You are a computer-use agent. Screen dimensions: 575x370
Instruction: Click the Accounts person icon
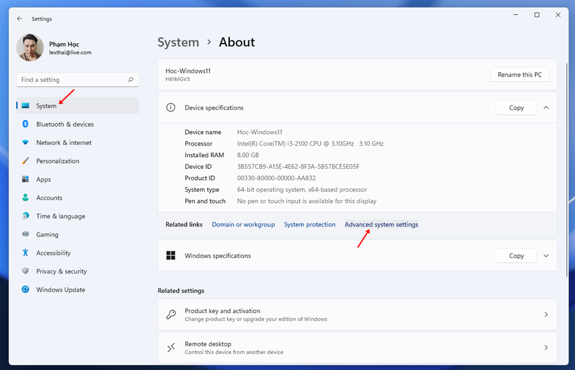pos(26,197)
